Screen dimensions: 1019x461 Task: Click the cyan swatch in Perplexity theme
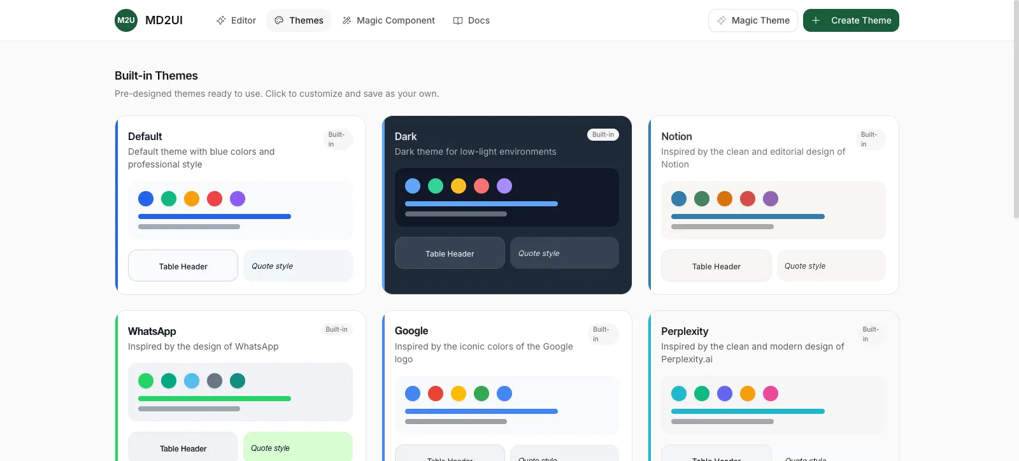point(679,394)
